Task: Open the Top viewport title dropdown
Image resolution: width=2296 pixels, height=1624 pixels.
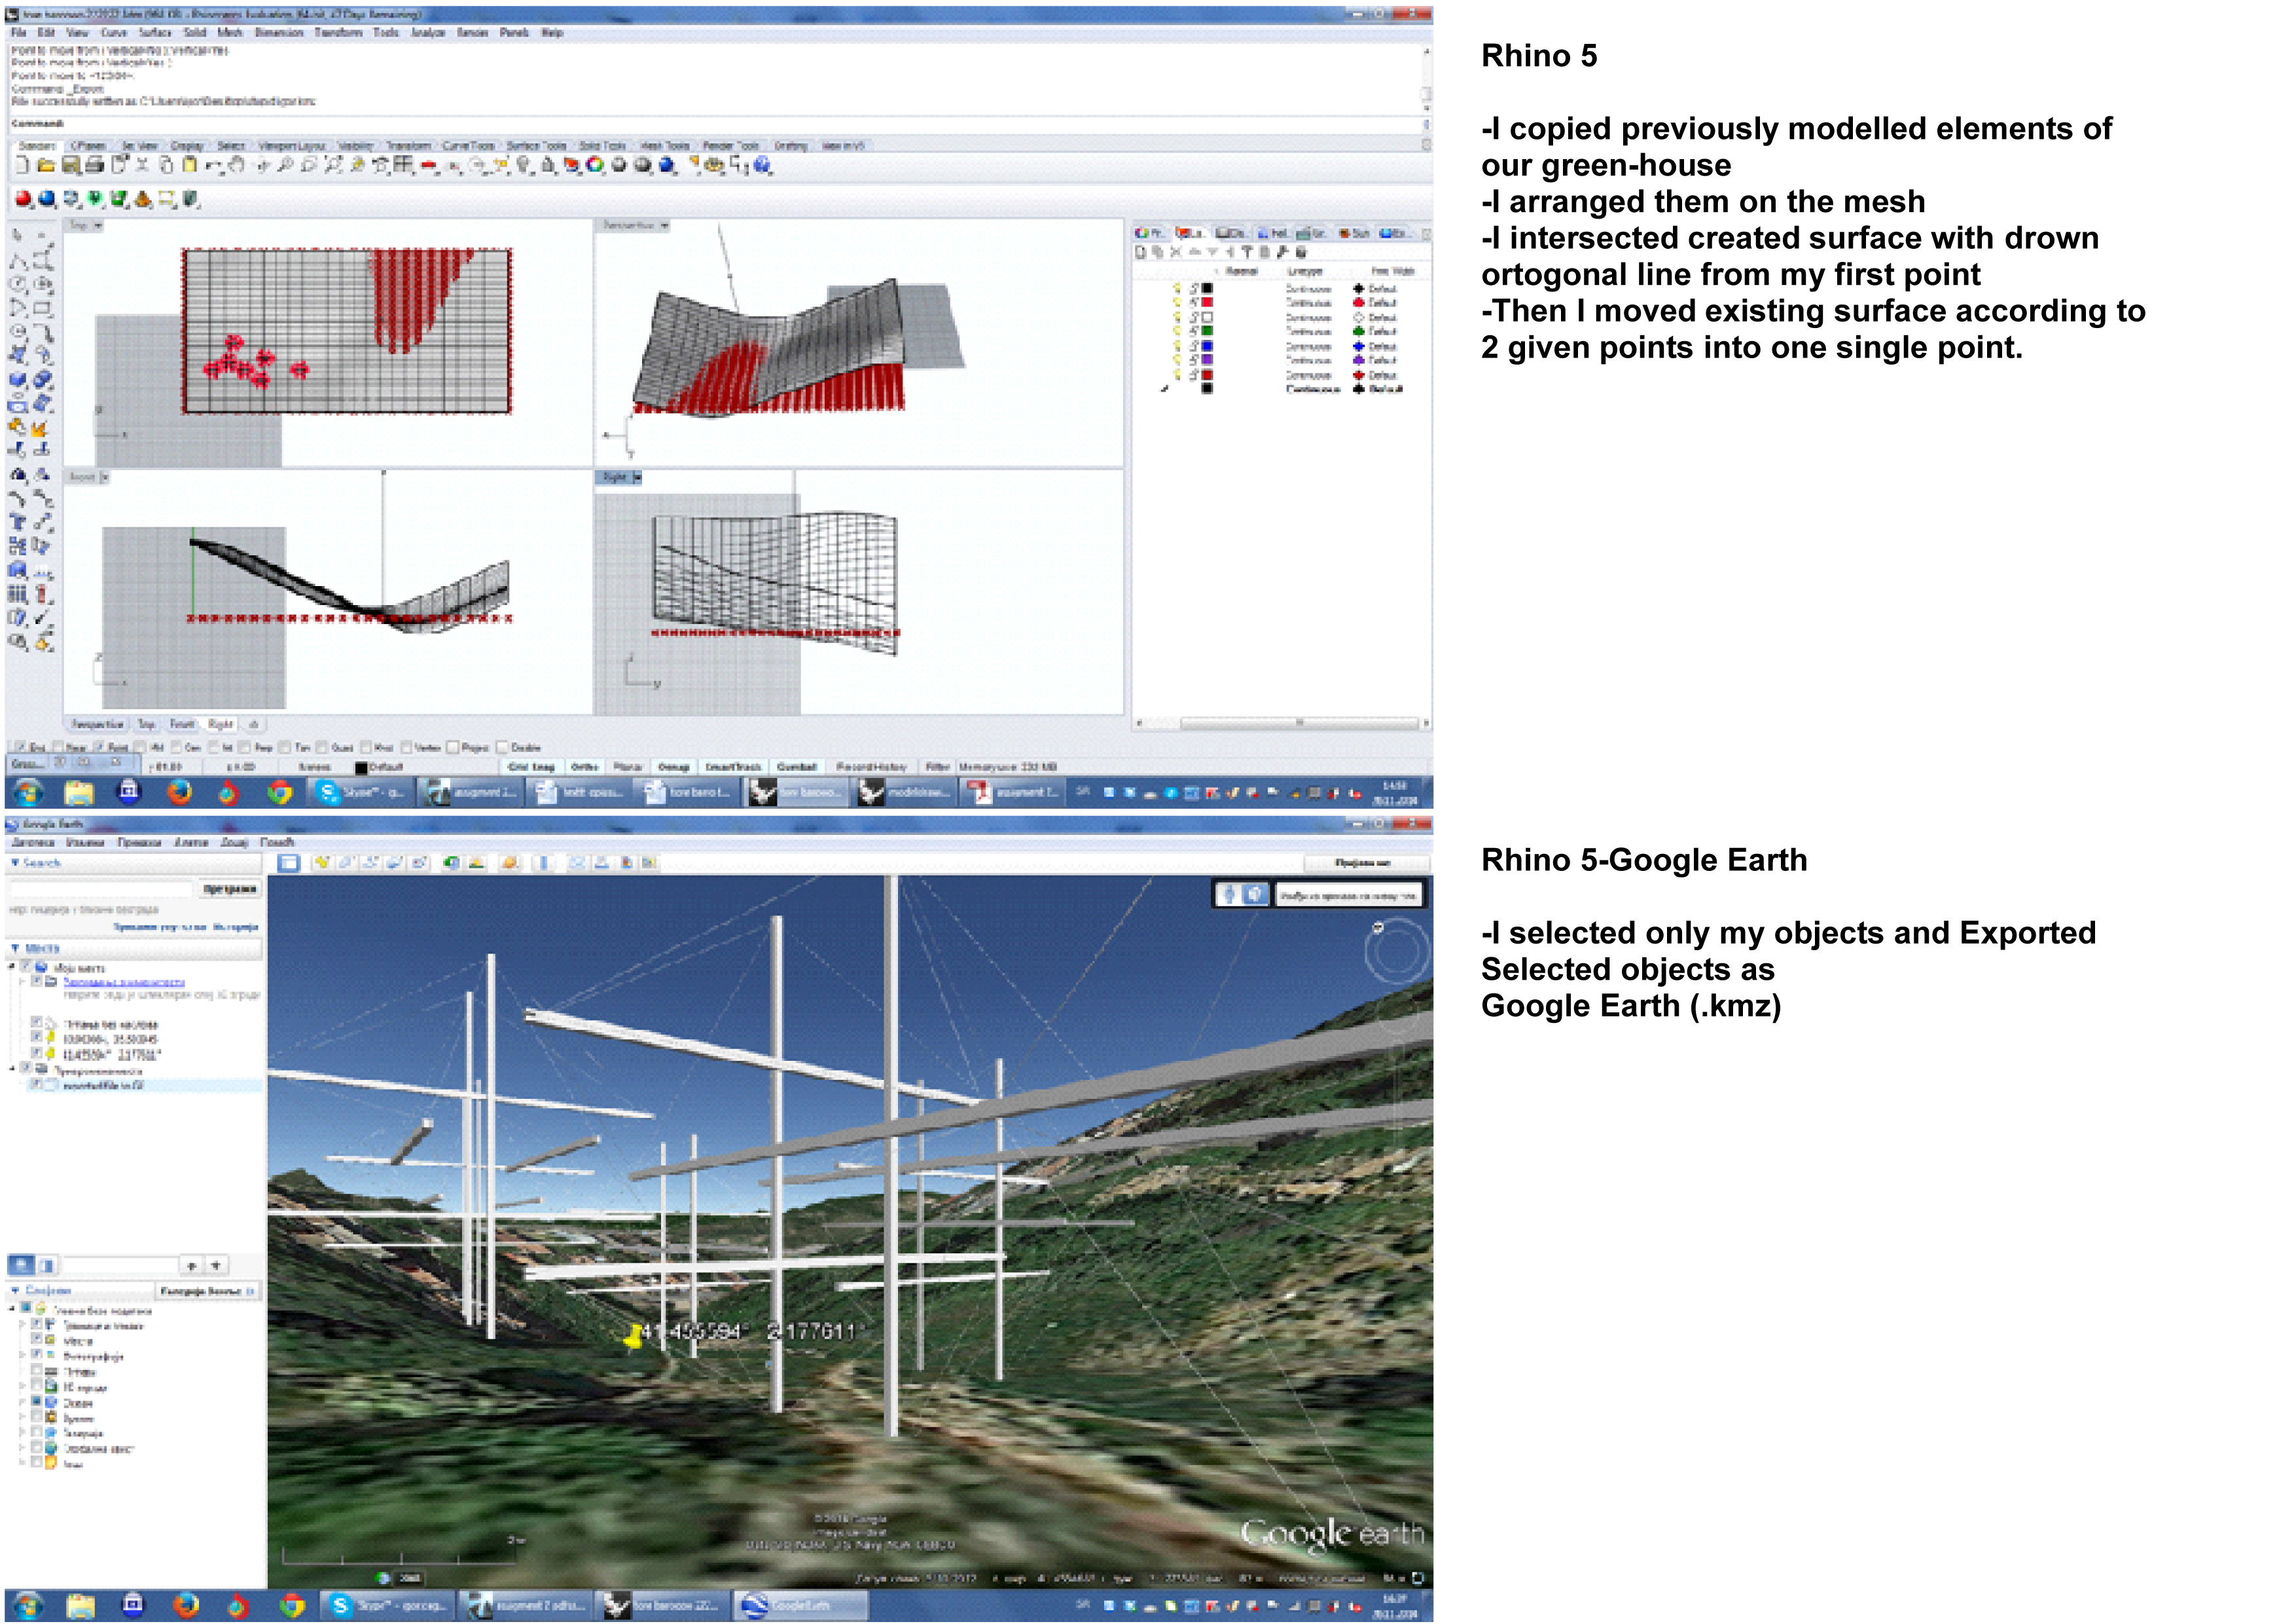Action: (98, 226)
